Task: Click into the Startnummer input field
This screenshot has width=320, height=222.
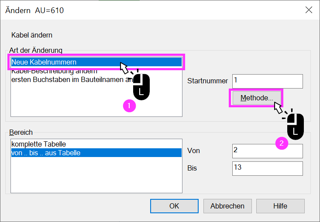Action: [267, 81]
